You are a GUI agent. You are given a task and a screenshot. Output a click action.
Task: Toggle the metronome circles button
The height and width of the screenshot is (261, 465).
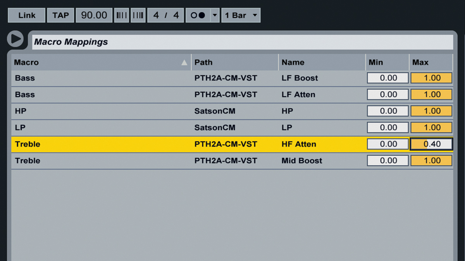point(198,15)
